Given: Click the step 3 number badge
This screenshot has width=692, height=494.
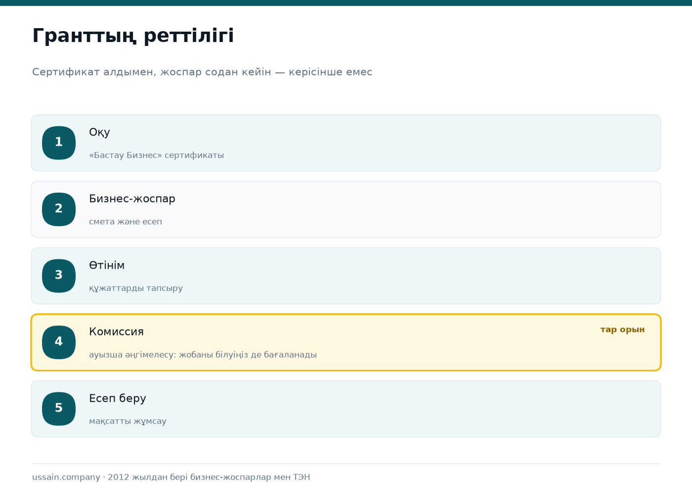Looking at the screenshot, I should point(59,276).
